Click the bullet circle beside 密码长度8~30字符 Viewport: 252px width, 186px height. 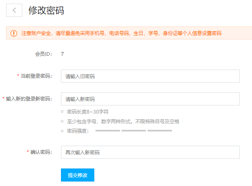(62, 112)
